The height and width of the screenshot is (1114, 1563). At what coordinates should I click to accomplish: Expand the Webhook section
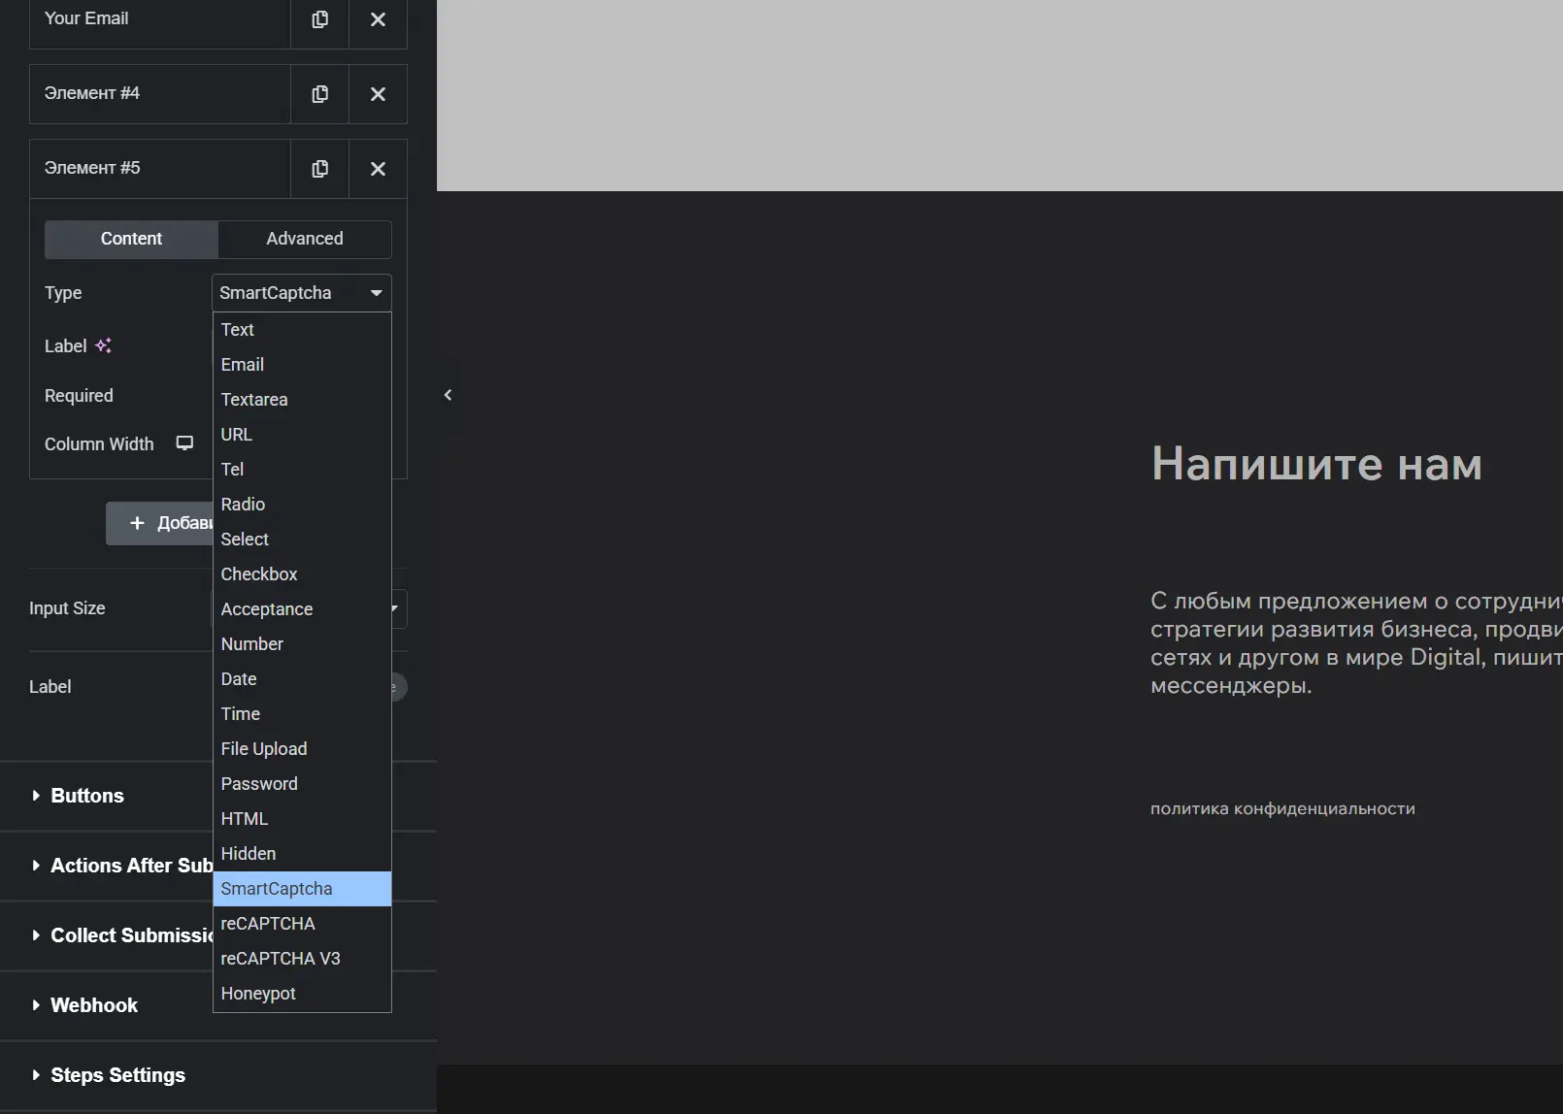click(93, 1005)
